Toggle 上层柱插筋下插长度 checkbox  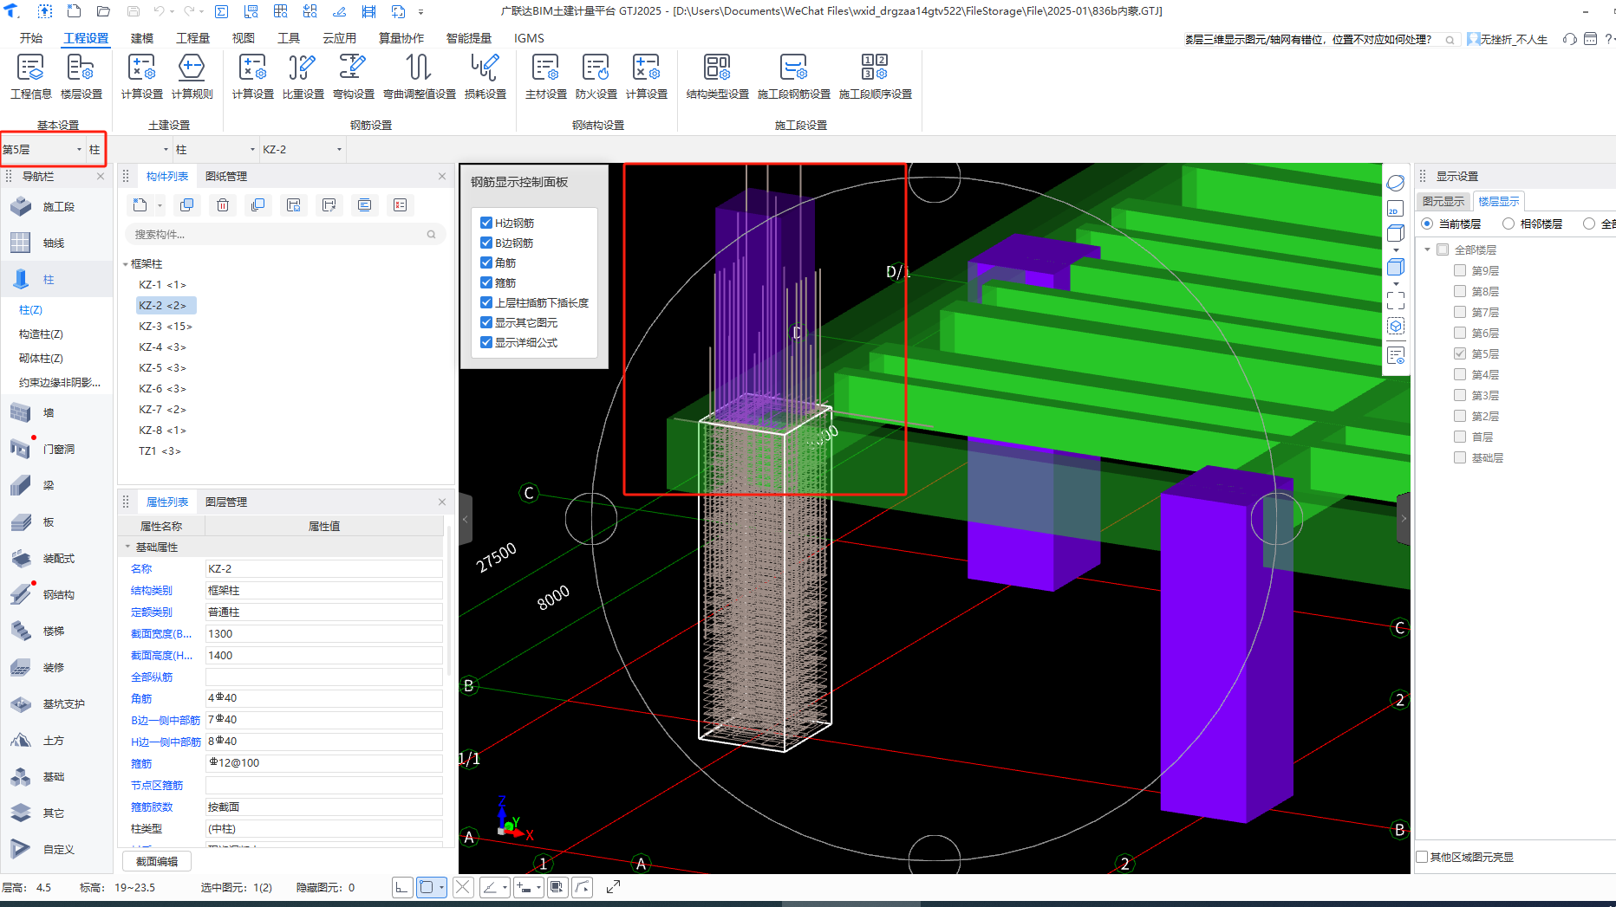tap(486, 302)
